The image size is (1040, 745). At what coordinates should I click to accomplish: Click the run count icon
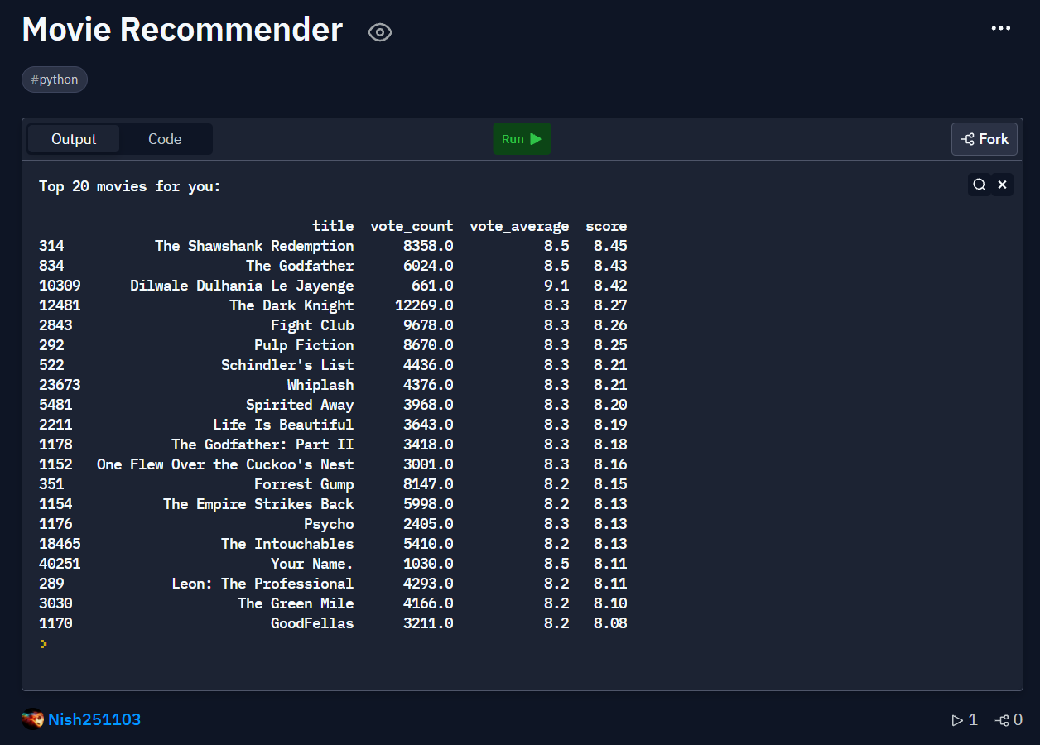click(x=957, y=720)
